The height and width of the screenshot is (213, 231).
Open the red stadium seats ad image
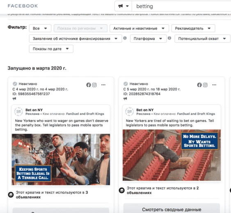pyautogui.click(x=172, y=155)
